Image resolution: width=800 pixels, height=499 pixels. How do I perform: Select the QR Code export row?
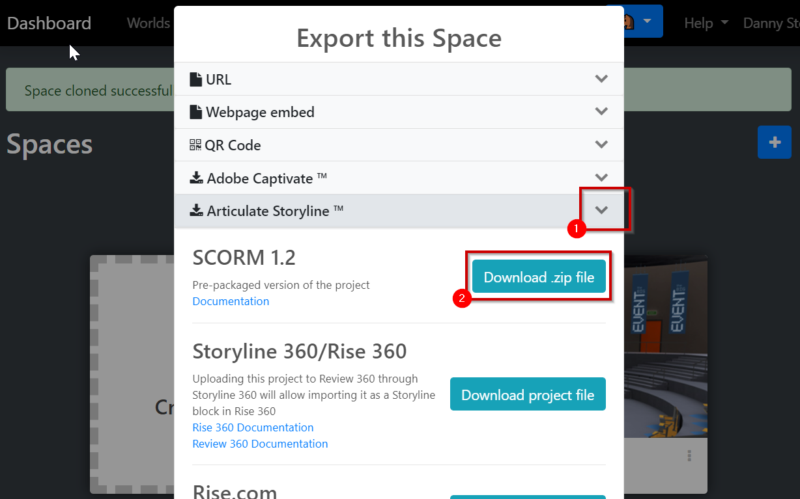click(x=399, y=145)
